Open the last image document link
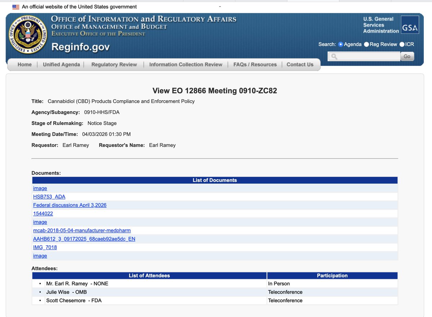 (40, 256)
